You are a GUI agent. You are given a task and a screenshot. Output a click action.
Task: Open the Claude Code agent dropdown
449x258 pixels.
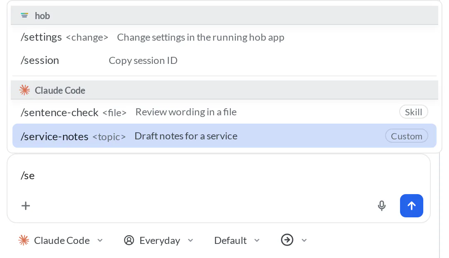(61, 240)
